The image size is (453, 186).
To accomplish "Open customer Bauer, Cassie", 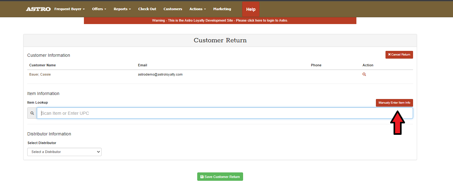I will pyautogui.click(x=40, y=74).
